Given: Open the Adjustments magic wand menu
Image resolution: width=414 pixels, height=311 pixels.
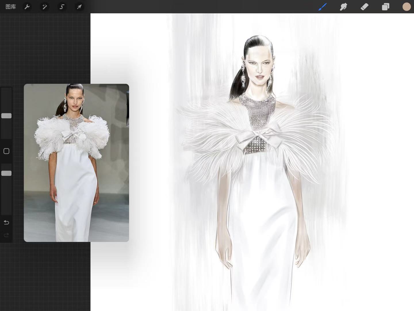Looking at the screenshot, I should click(x=45, y=7).
